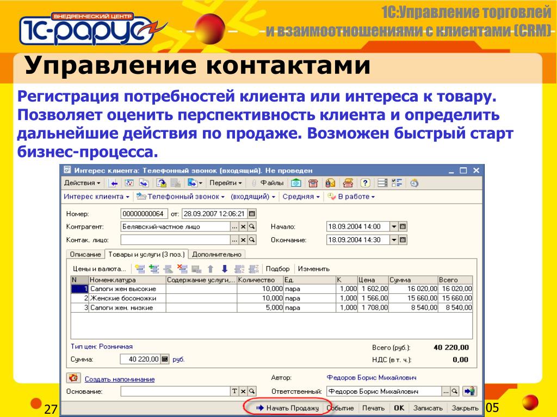The width and height of the screenshot is (557, 417).
Task: Click the Номер input field
Action: pyautogui.click(x=144, y=214)
